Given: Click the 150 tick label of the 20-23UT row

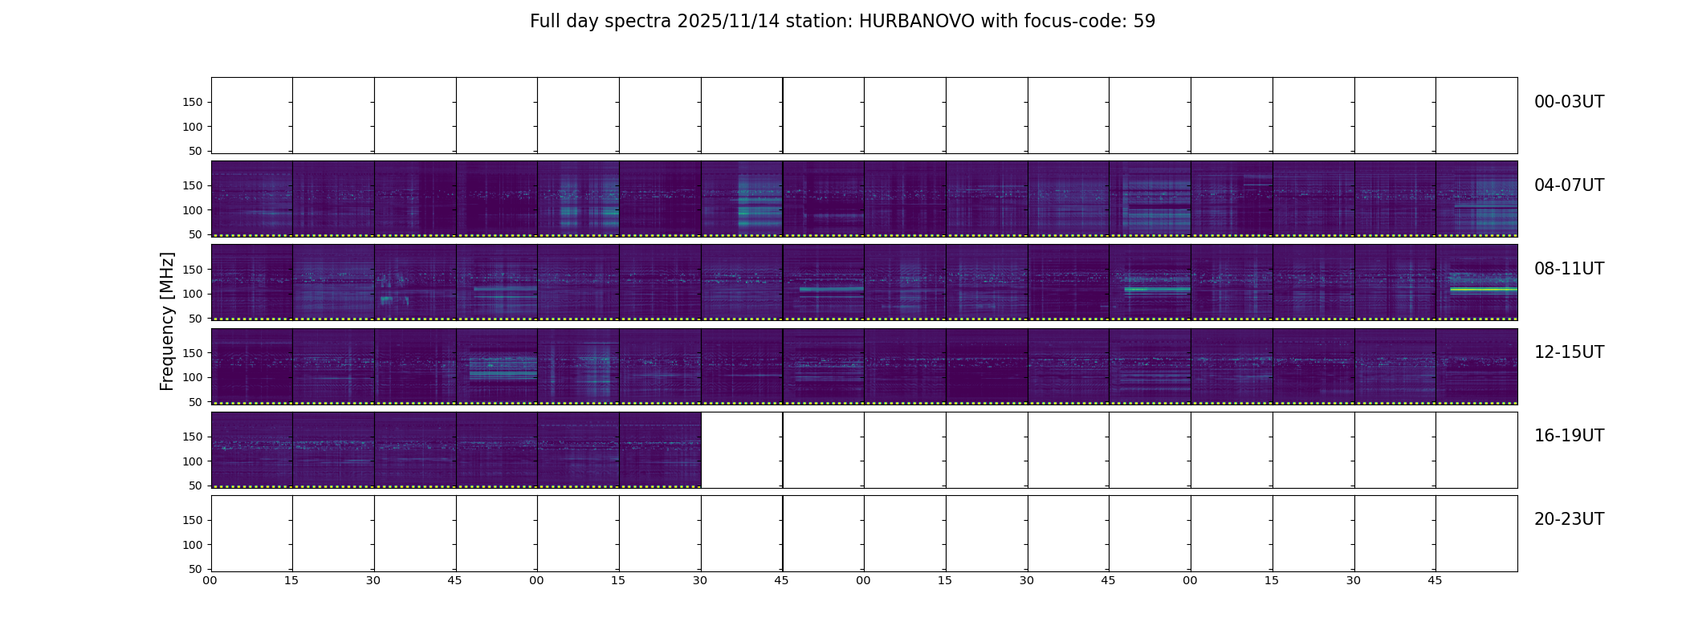Looking at the screenshot, I should [x=193, y=520].
